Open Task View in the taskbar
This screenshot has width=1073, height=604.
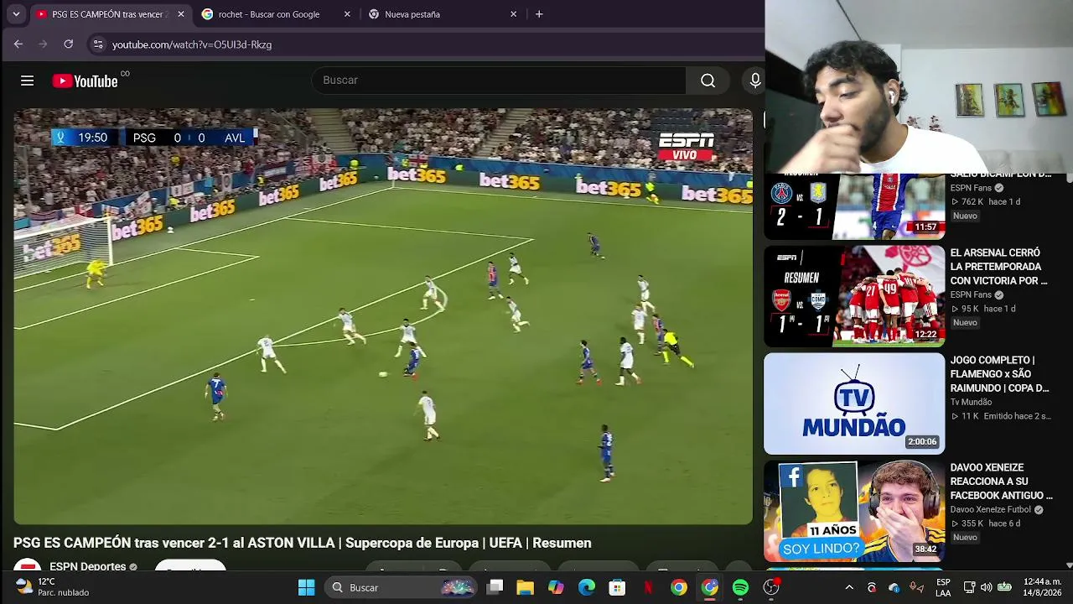coord(495,587)
